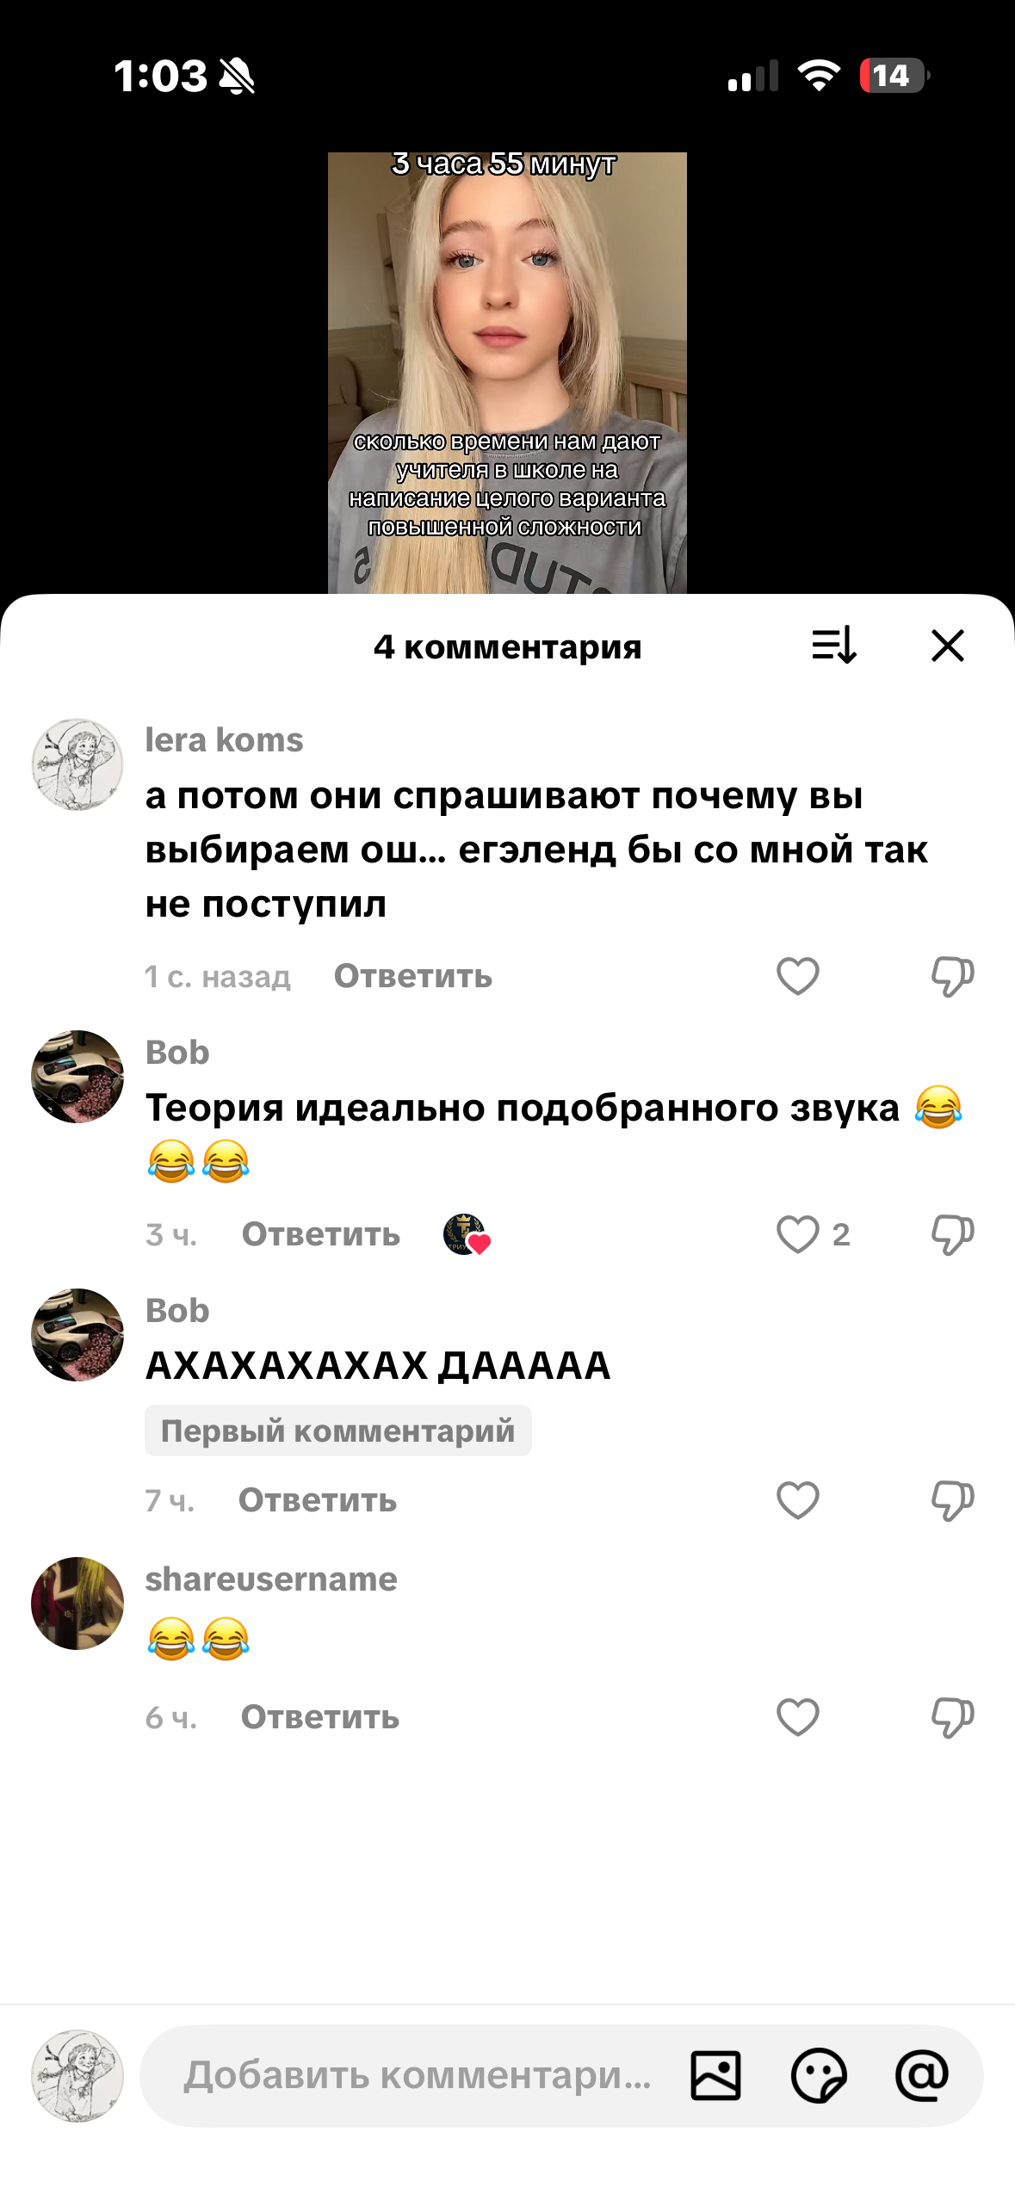Screen dimensions: 1015x2200
Task: Reply to shareusername's comment
Action: click(x=319, y=1716)
